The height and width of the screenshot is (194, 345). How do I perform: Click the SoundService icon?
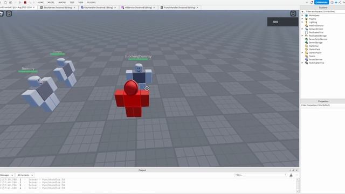306,59
